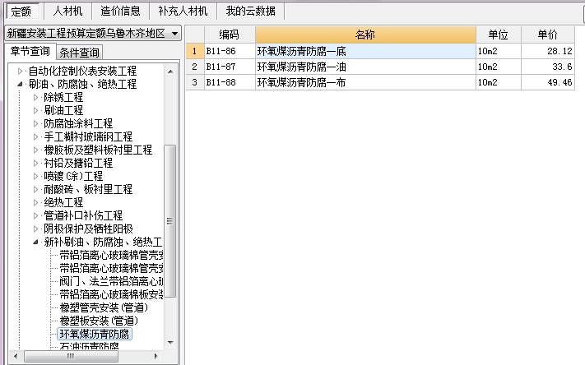Open the 造价信息 tab
Screen dimensions: 585x365
[120, 12]
